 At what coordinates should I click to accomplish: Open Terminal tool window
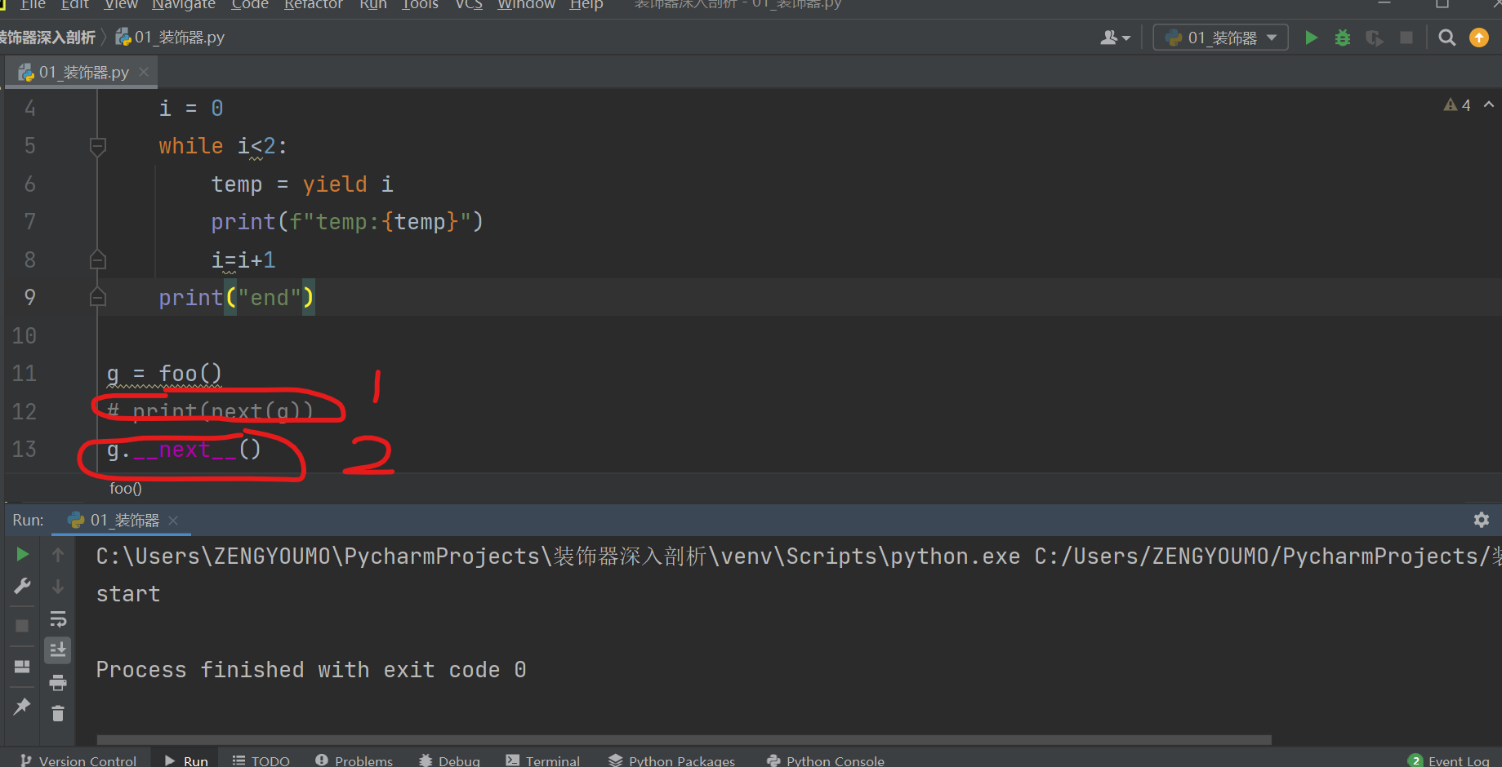pos(543,760)
